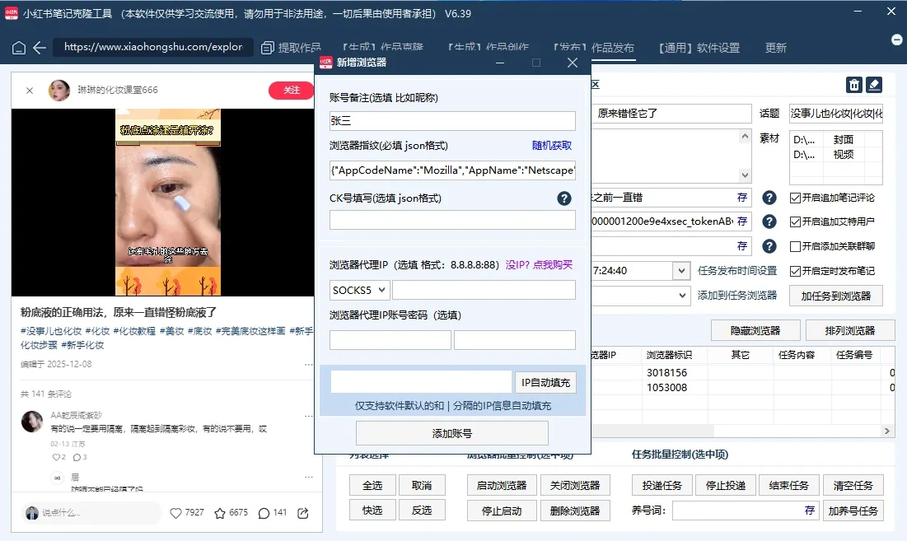Click the 说点什么 comment input
This screenshot has height=541, width=907.
[x=91, y=513]
